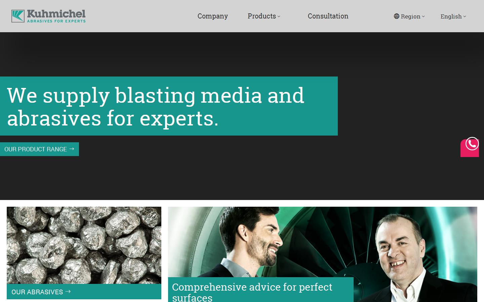Click the Our Product Range button
Viewport: 484px width, 302px height.
(39, 149)
